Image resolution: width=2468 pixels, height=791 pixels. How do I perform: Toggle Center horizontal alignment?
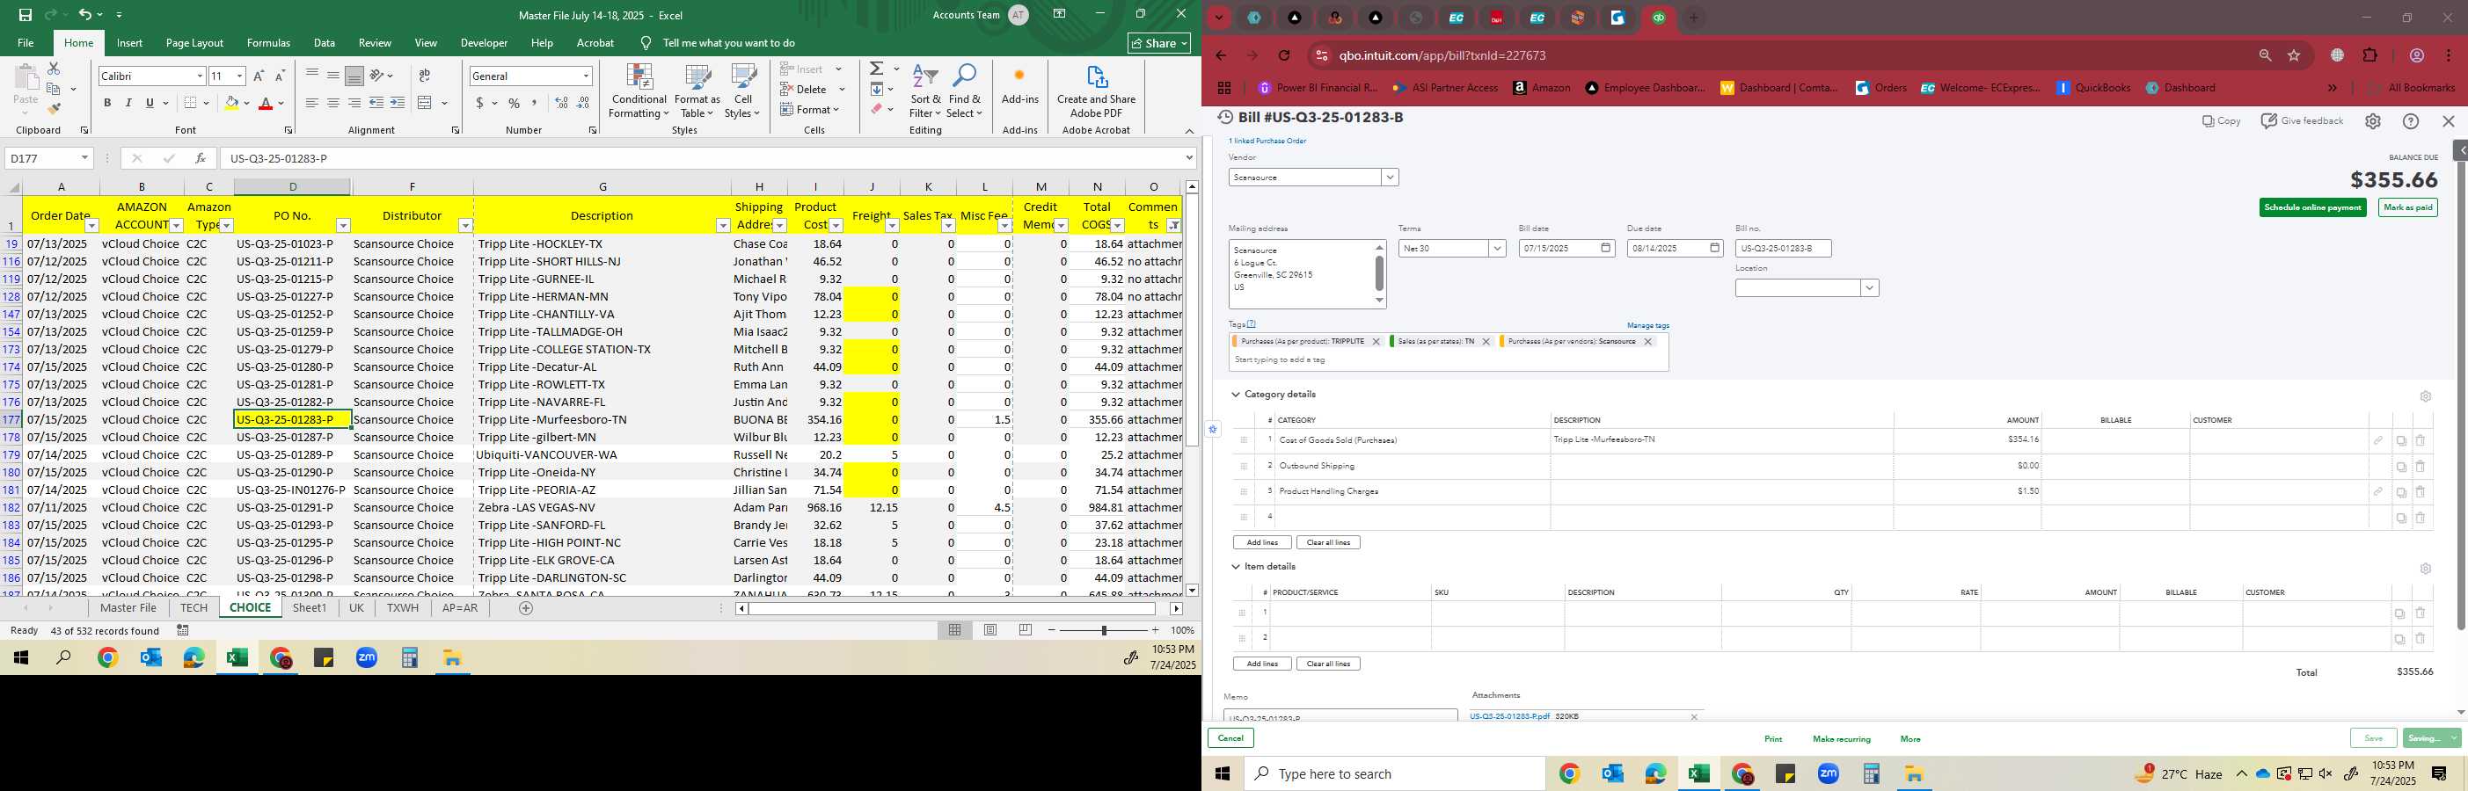[x=333, y=103]
